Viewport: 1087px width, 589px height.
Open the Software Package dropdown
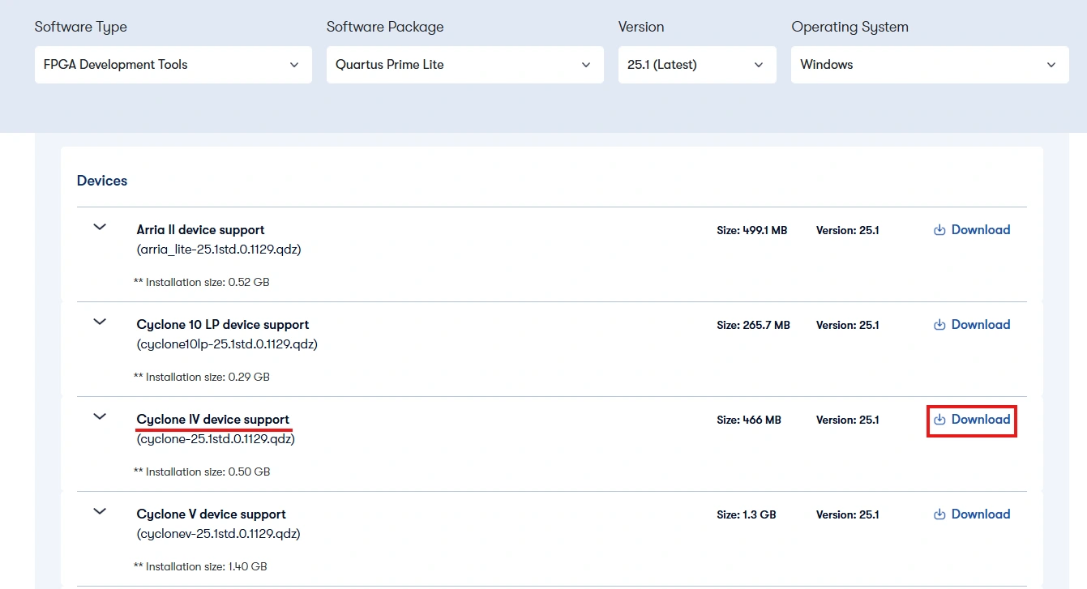point(464,65)
